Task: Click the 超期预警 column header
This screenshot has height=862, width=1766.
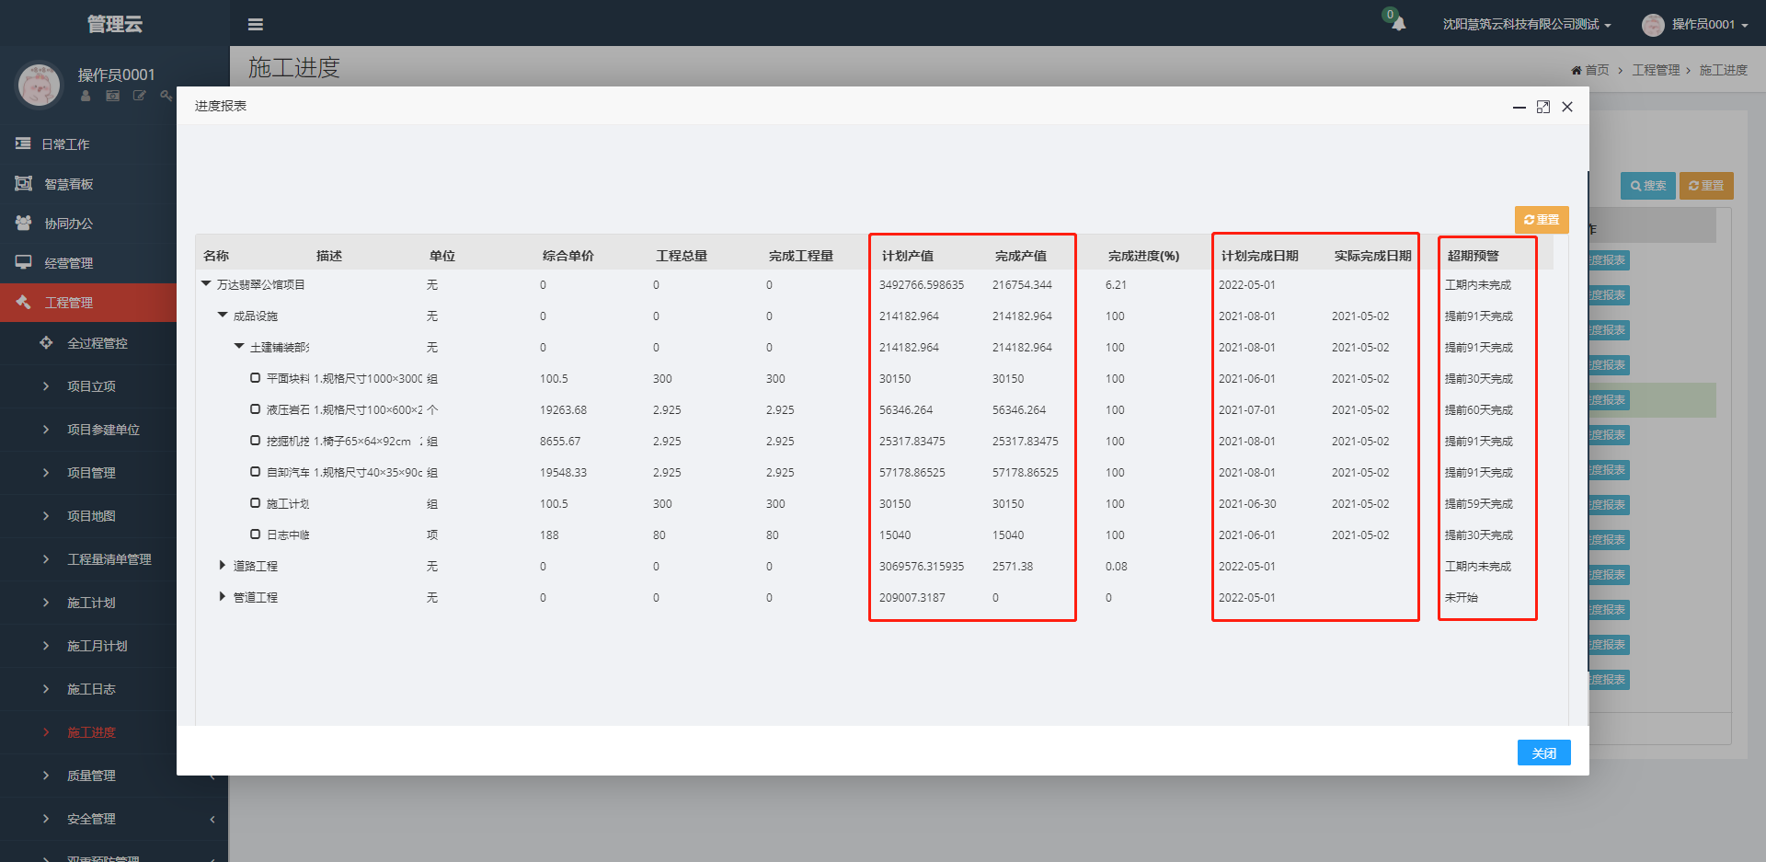Action: point(1473,256)
